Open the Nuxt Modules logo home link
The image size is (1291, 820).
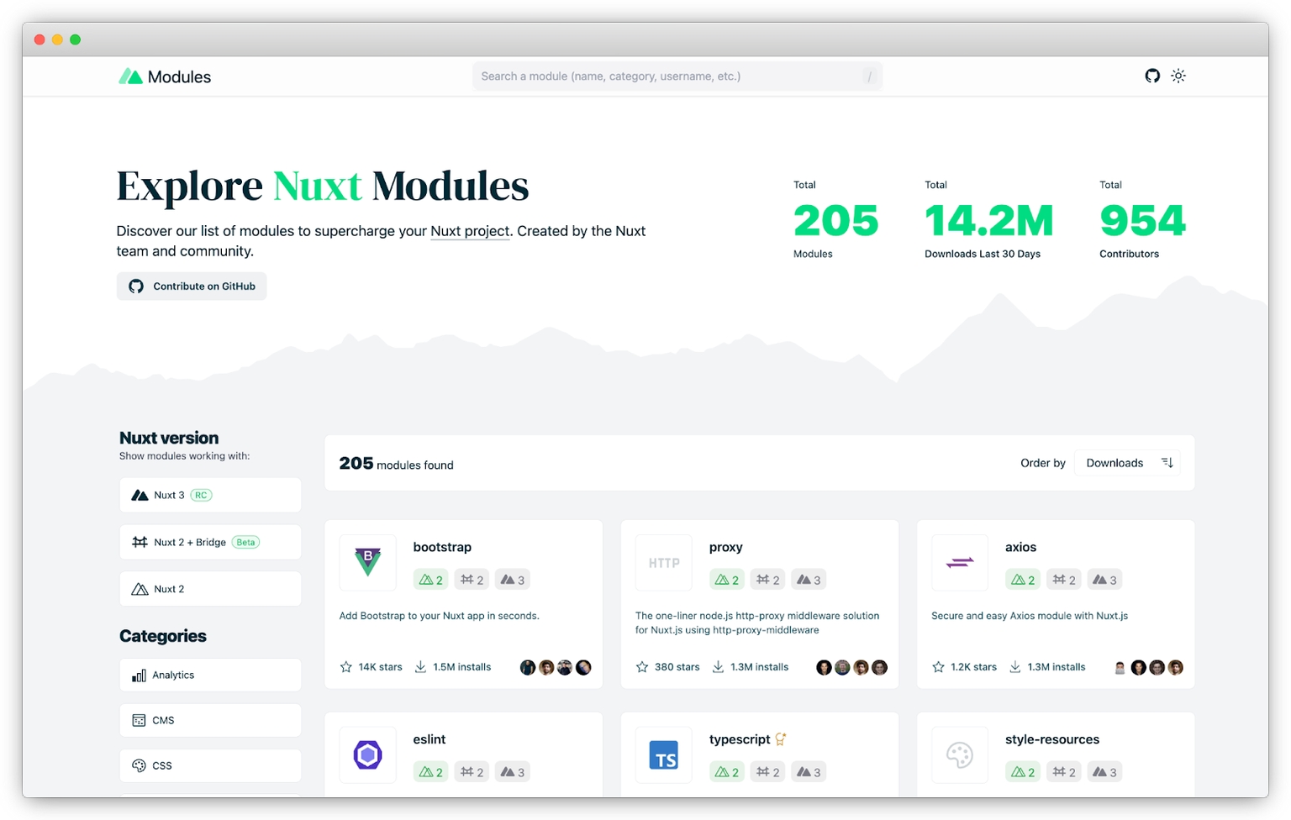coord(165,76)
